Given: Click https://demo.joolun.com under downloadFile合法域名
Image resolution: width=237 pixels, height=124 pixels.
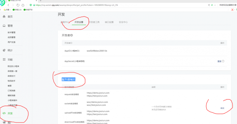Looking at the screenshot, I should click(98, 120).
